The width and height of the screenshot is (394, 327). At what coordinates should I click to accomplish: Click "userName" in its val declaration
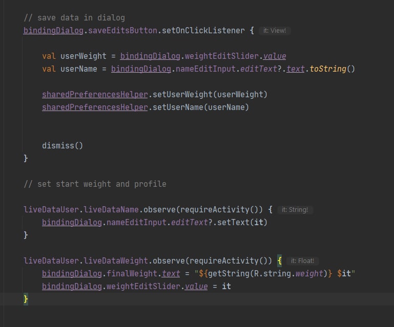[x=79, y=69]
